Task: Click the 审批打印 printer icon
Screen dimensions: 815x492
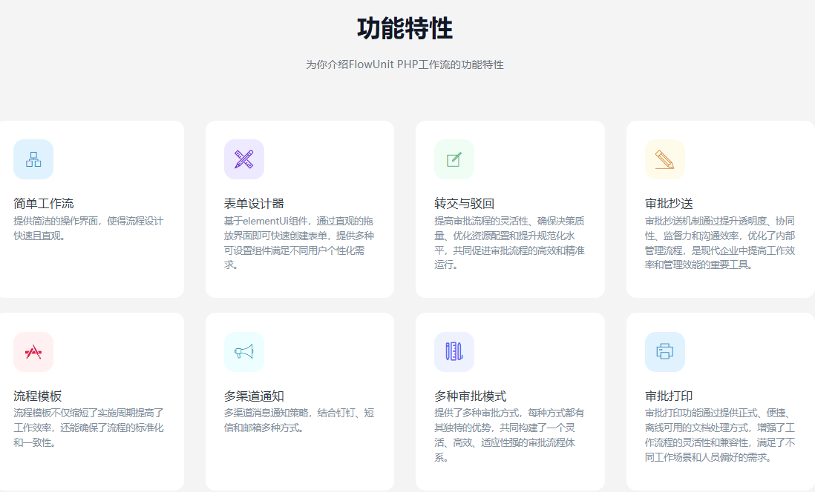Action: pyautogui.click(x=665, y=352)
